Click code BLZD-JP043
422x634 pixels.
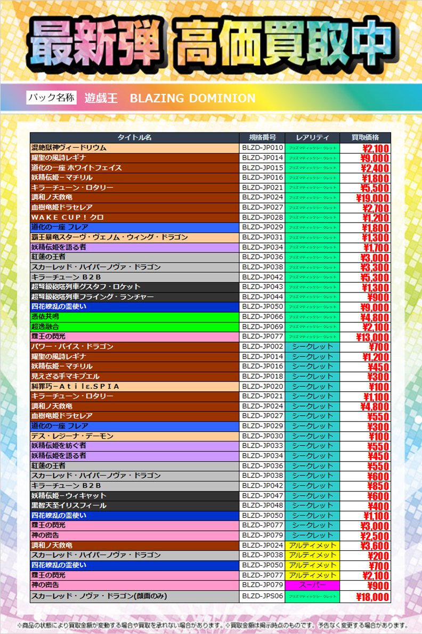click(x=263, y=287)
